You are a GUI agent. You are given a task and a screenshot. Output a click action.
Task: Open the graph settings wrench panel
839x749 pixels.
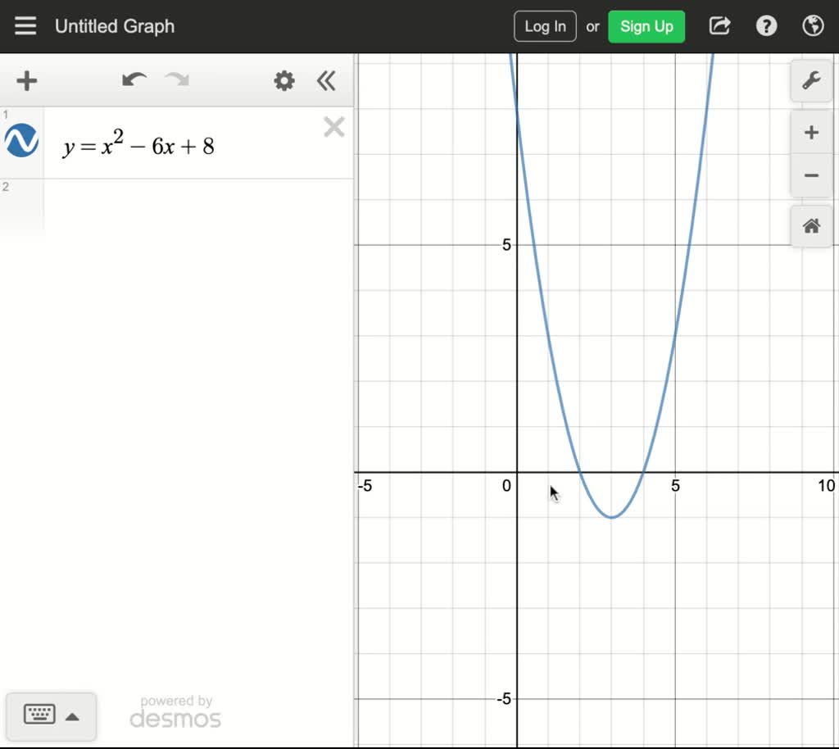[x=810, y=81]
